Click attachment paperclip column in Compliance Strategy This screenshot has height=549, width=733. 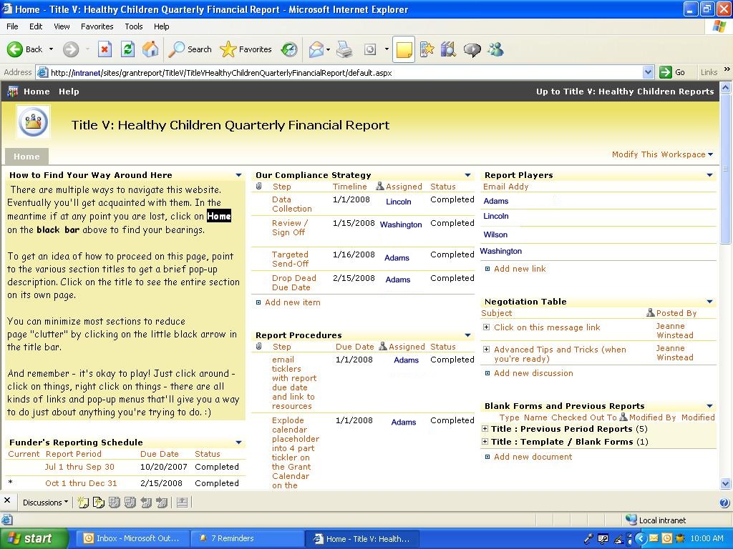coord(259,187)
